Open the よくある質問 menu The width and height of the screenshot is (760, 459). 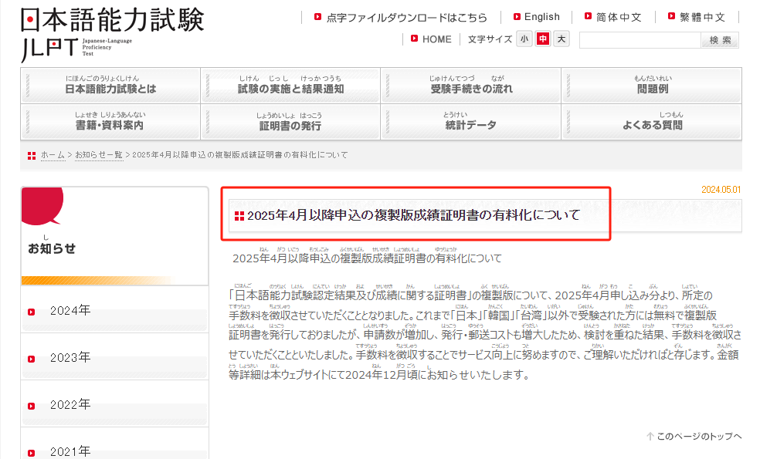651,122
